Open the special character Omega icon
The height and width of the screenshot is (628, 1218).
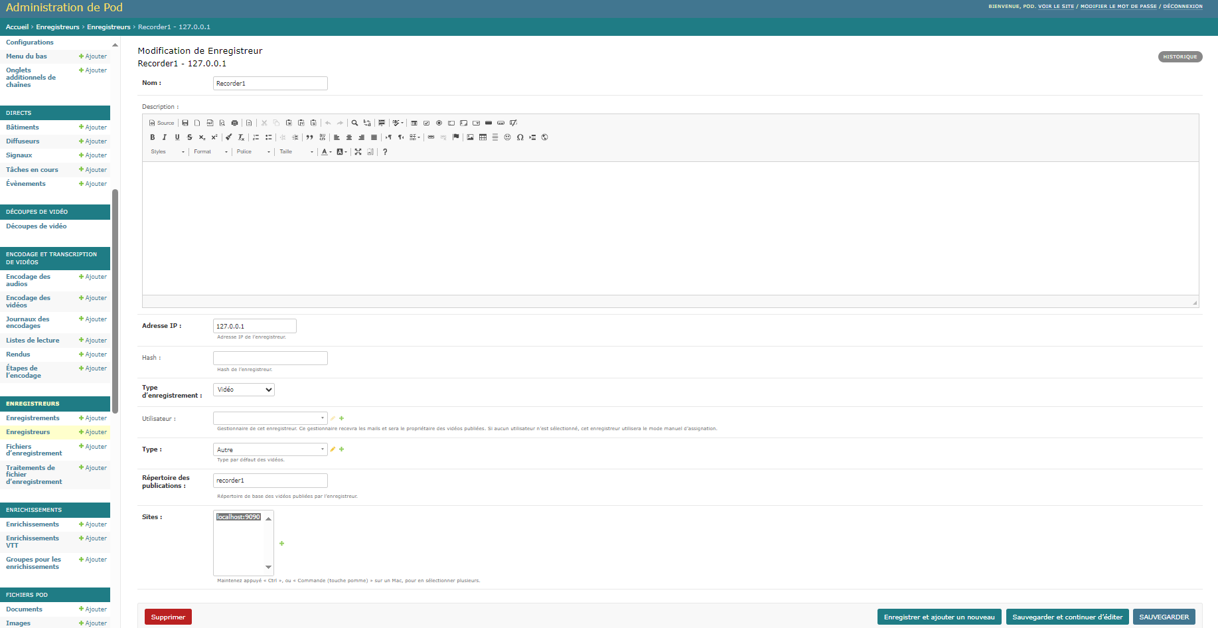[520, 137]
